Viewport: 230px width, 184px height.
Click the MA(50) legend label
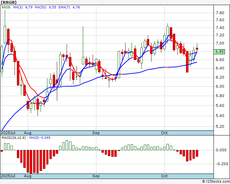coord(41,7)
